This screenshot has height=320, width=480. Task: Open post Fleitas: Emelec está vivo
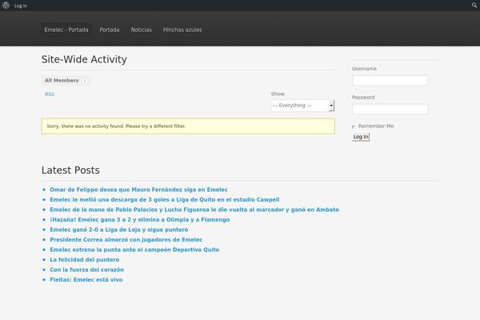pyautogui.click(x=86, y=279)
